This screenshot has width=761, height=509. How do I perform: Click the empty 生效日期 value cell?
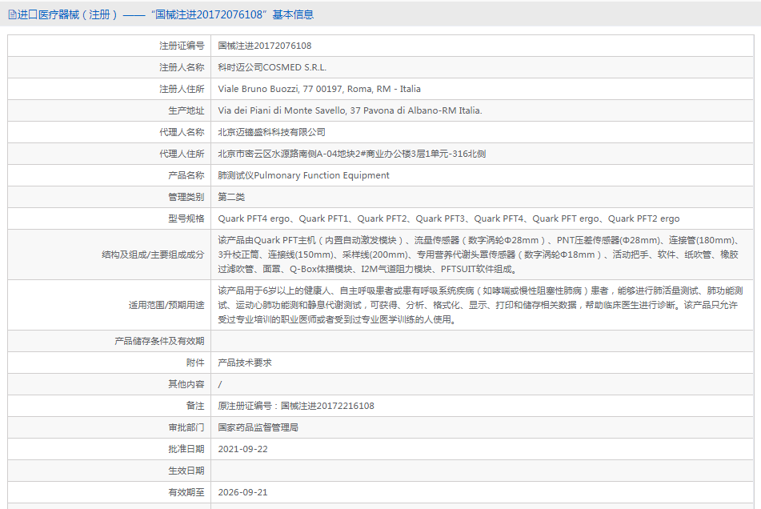pos(480,471)
